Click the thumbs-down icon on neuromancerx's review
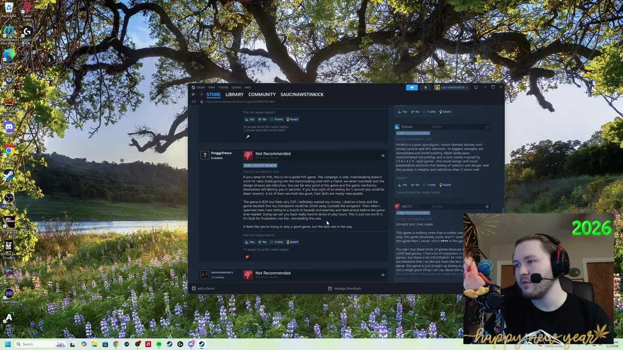This screenshot has width=623, height=350. tap(248, 275)
